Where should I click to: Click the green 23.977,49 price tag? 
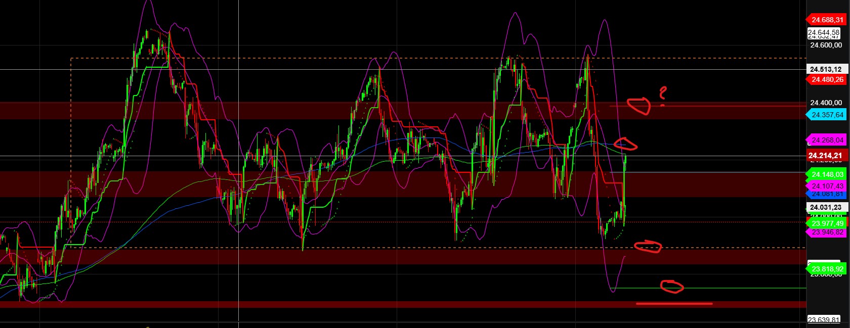pos(826,223)
